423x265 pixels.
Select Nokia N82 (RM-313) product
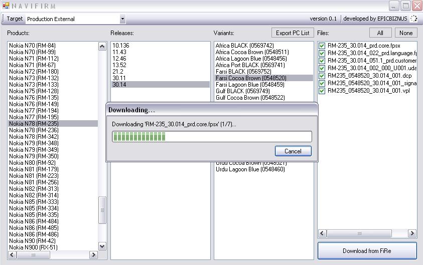tap(53, 189)
